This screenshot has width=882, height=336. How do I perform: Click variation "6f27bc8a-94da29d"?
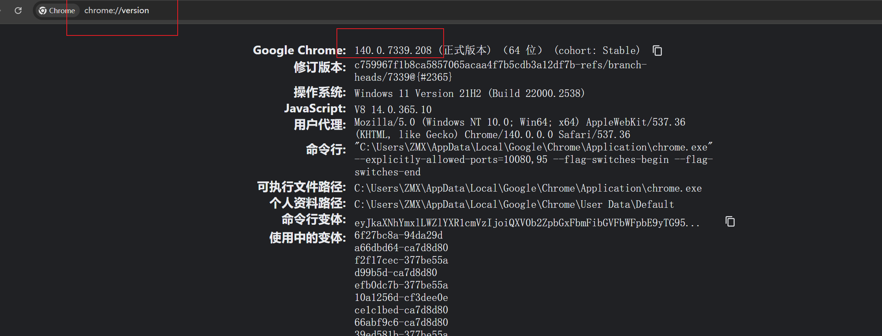[x=398, y=235]
